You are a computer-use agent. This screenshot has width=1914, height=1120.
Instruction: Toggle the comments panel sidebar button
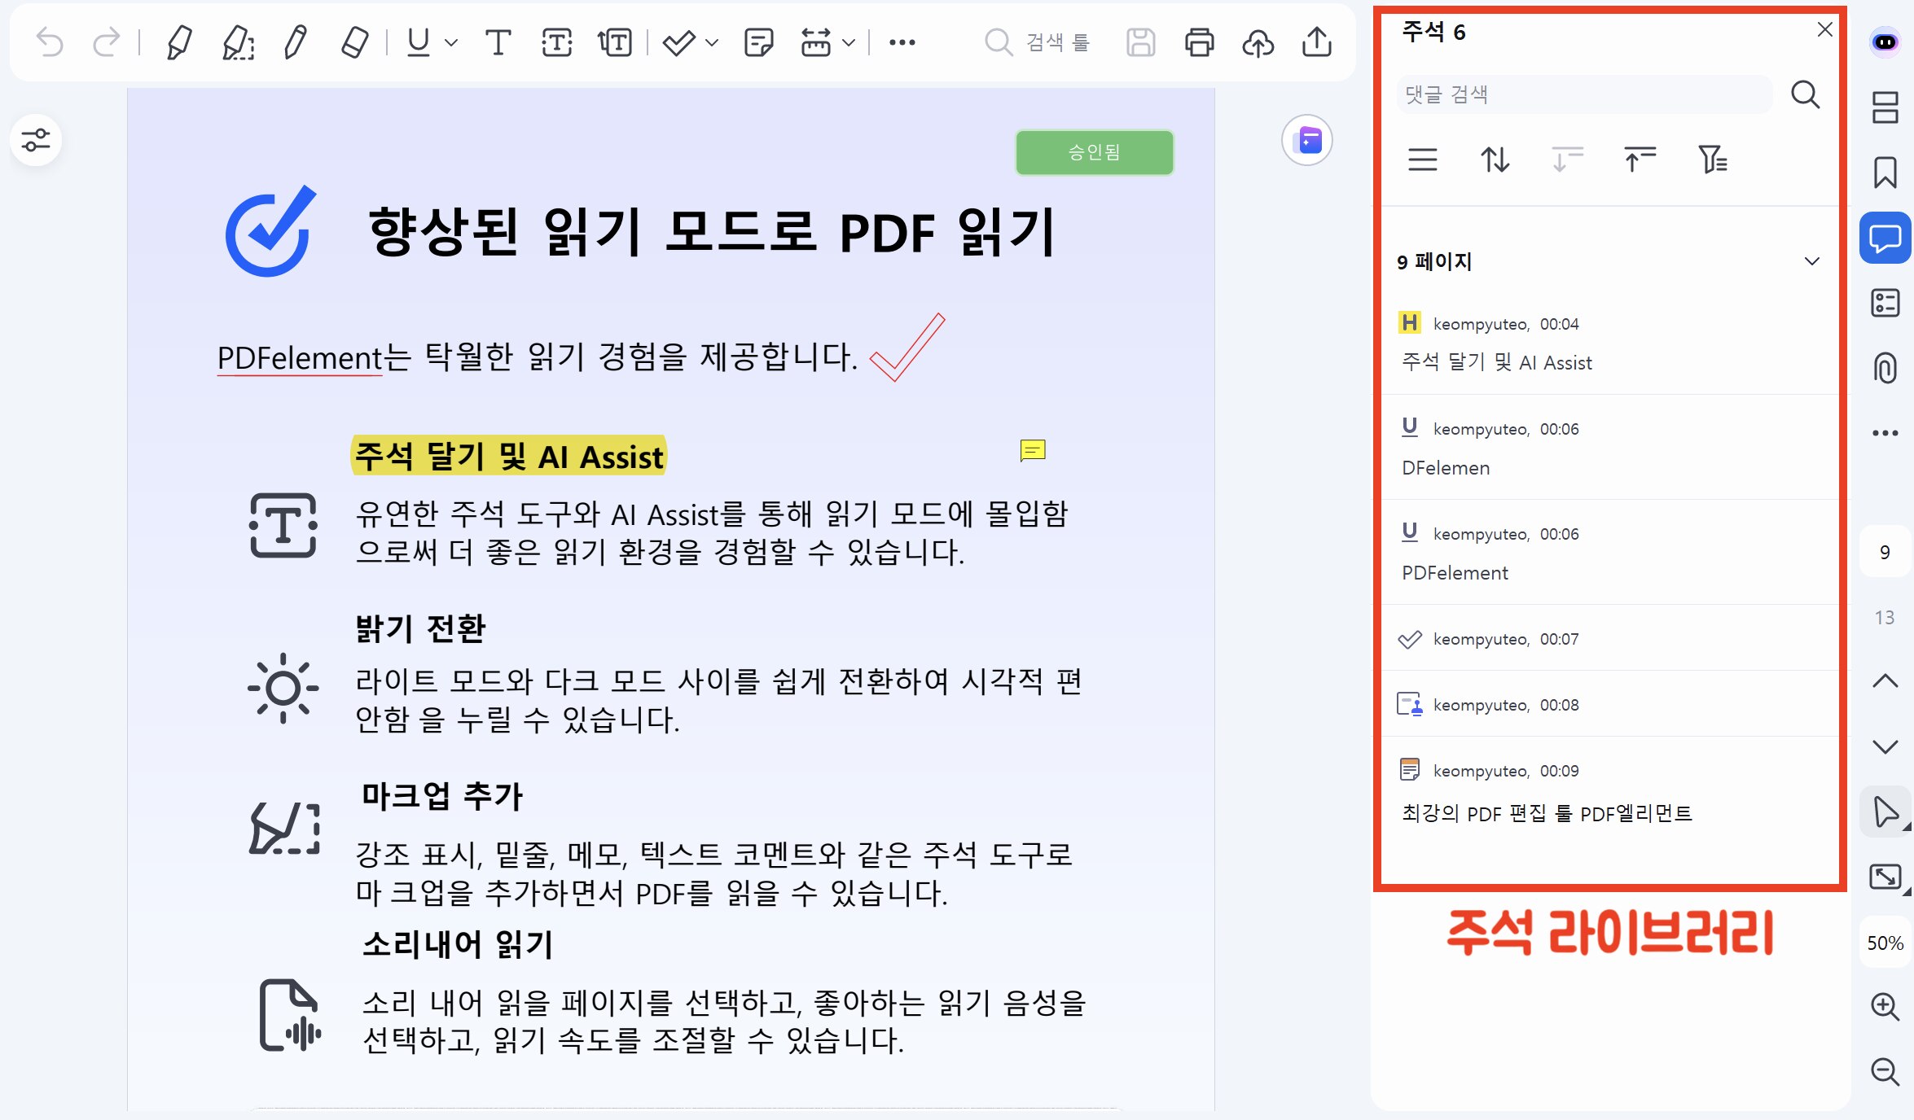(x=1885, y=238)
